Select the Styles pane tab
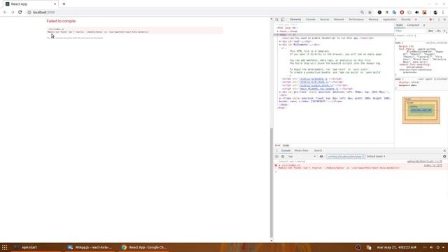448x252 pixels. pos(400,25)
